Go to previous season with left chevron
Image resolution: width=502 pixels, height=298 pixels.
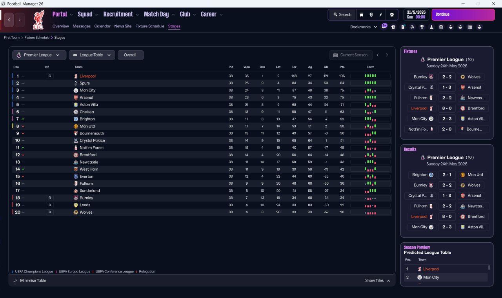[378, 55]
